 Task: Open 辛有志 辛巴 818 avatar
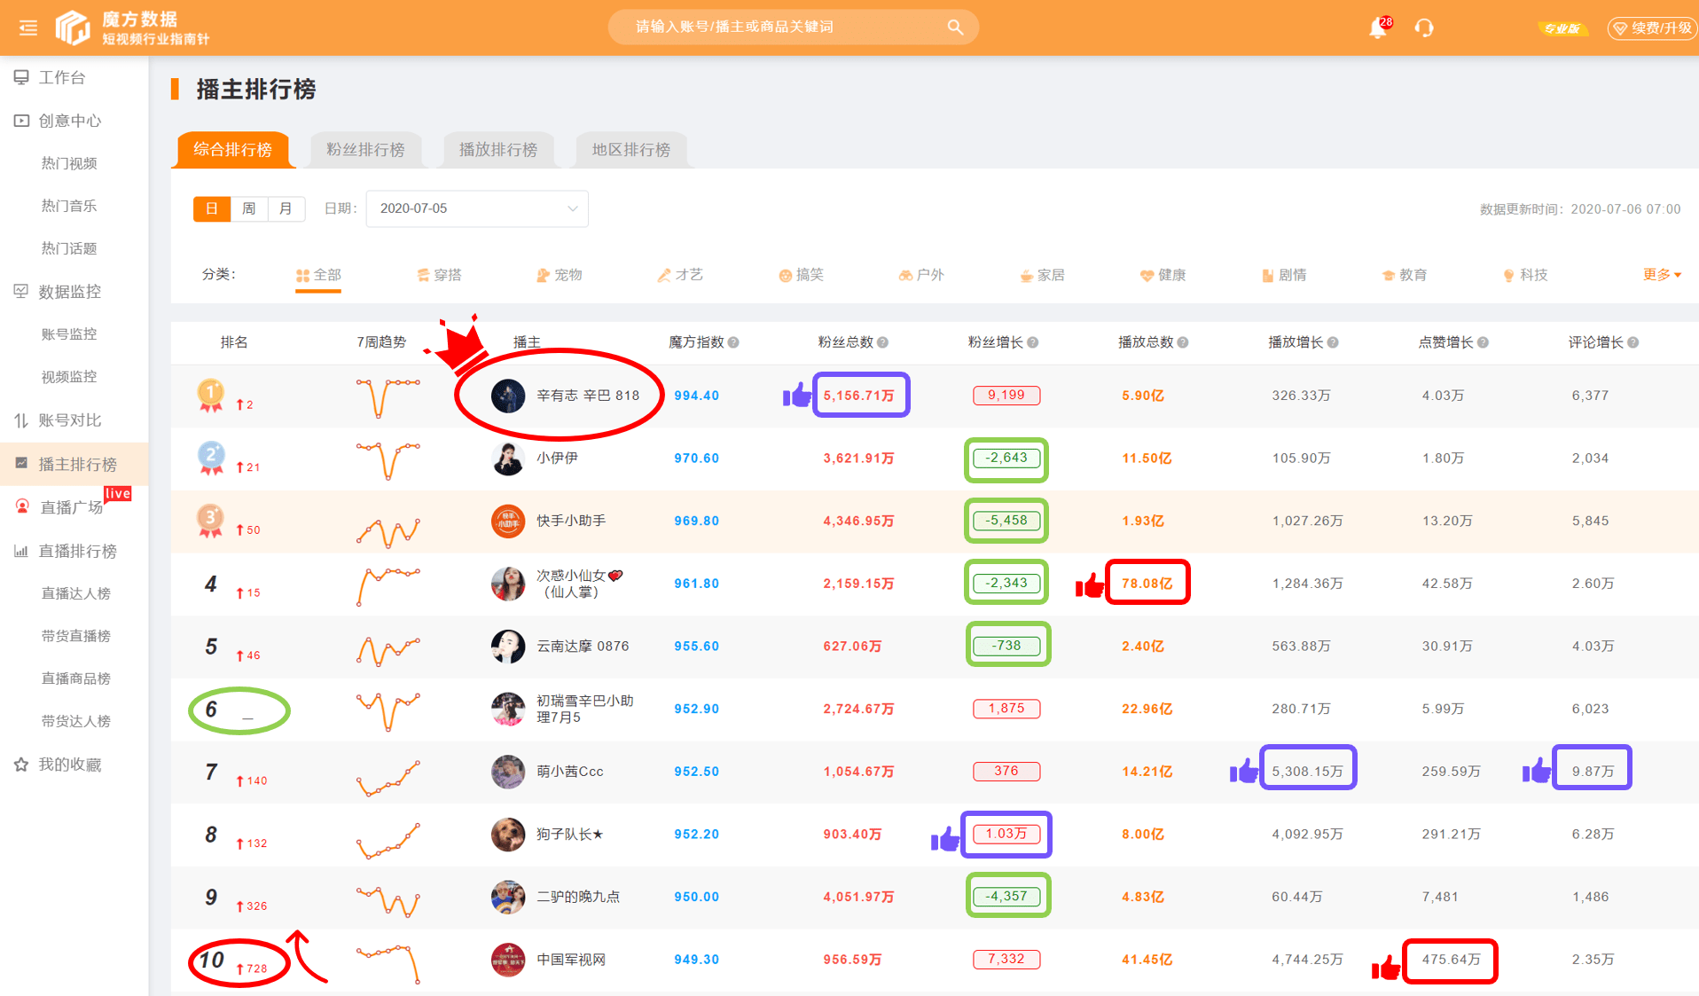click(x=508, y=396)
